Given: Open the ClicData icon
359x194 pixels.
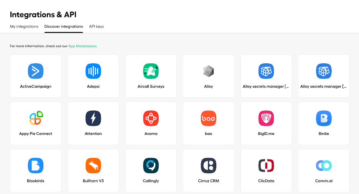Looking at the screenshot, I should [x=266, y=165].
